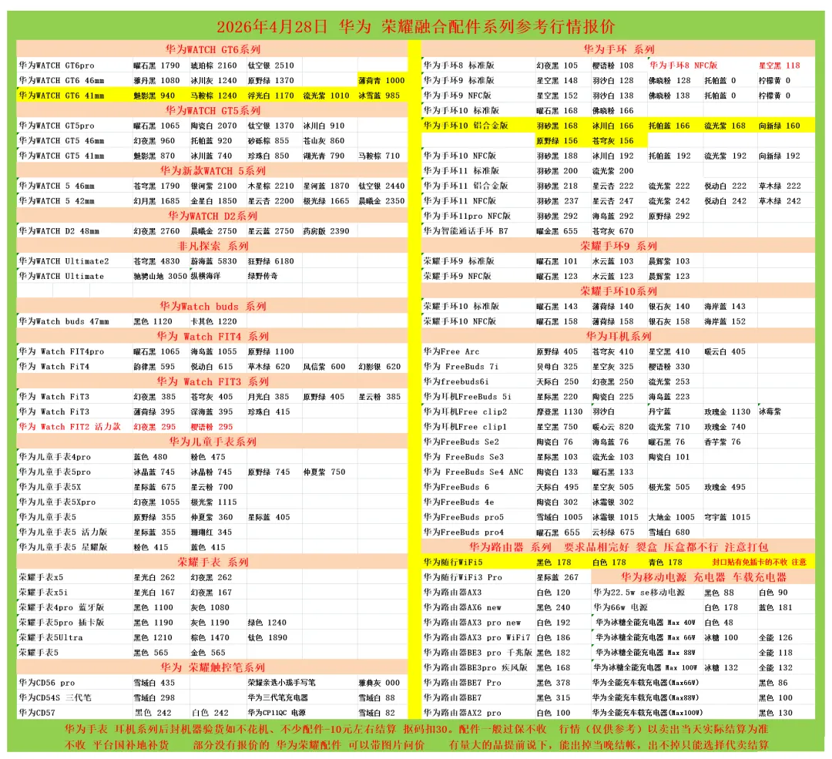Click the "药房版 2390" cell
This screenshot has height=759, width=832.
point(327,231)
